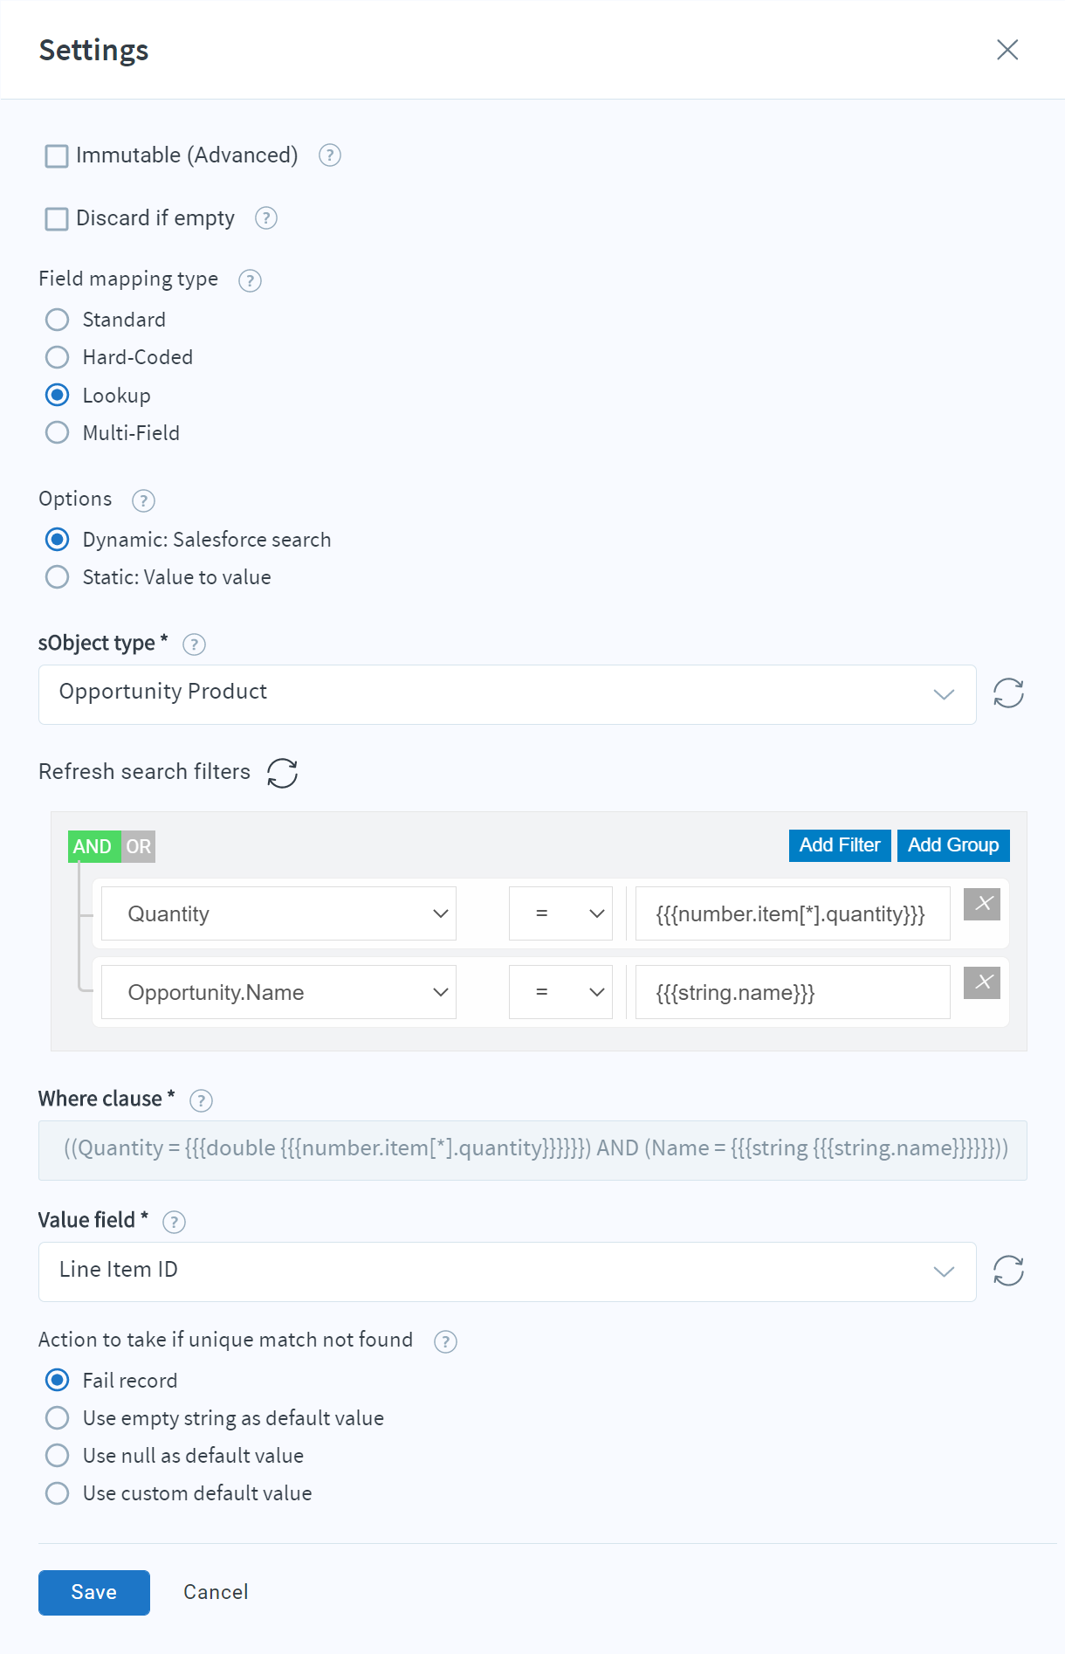This screenshot has height=1654, width=1065.
Task: Choose Use custom default value
Action: [57, 1493]
